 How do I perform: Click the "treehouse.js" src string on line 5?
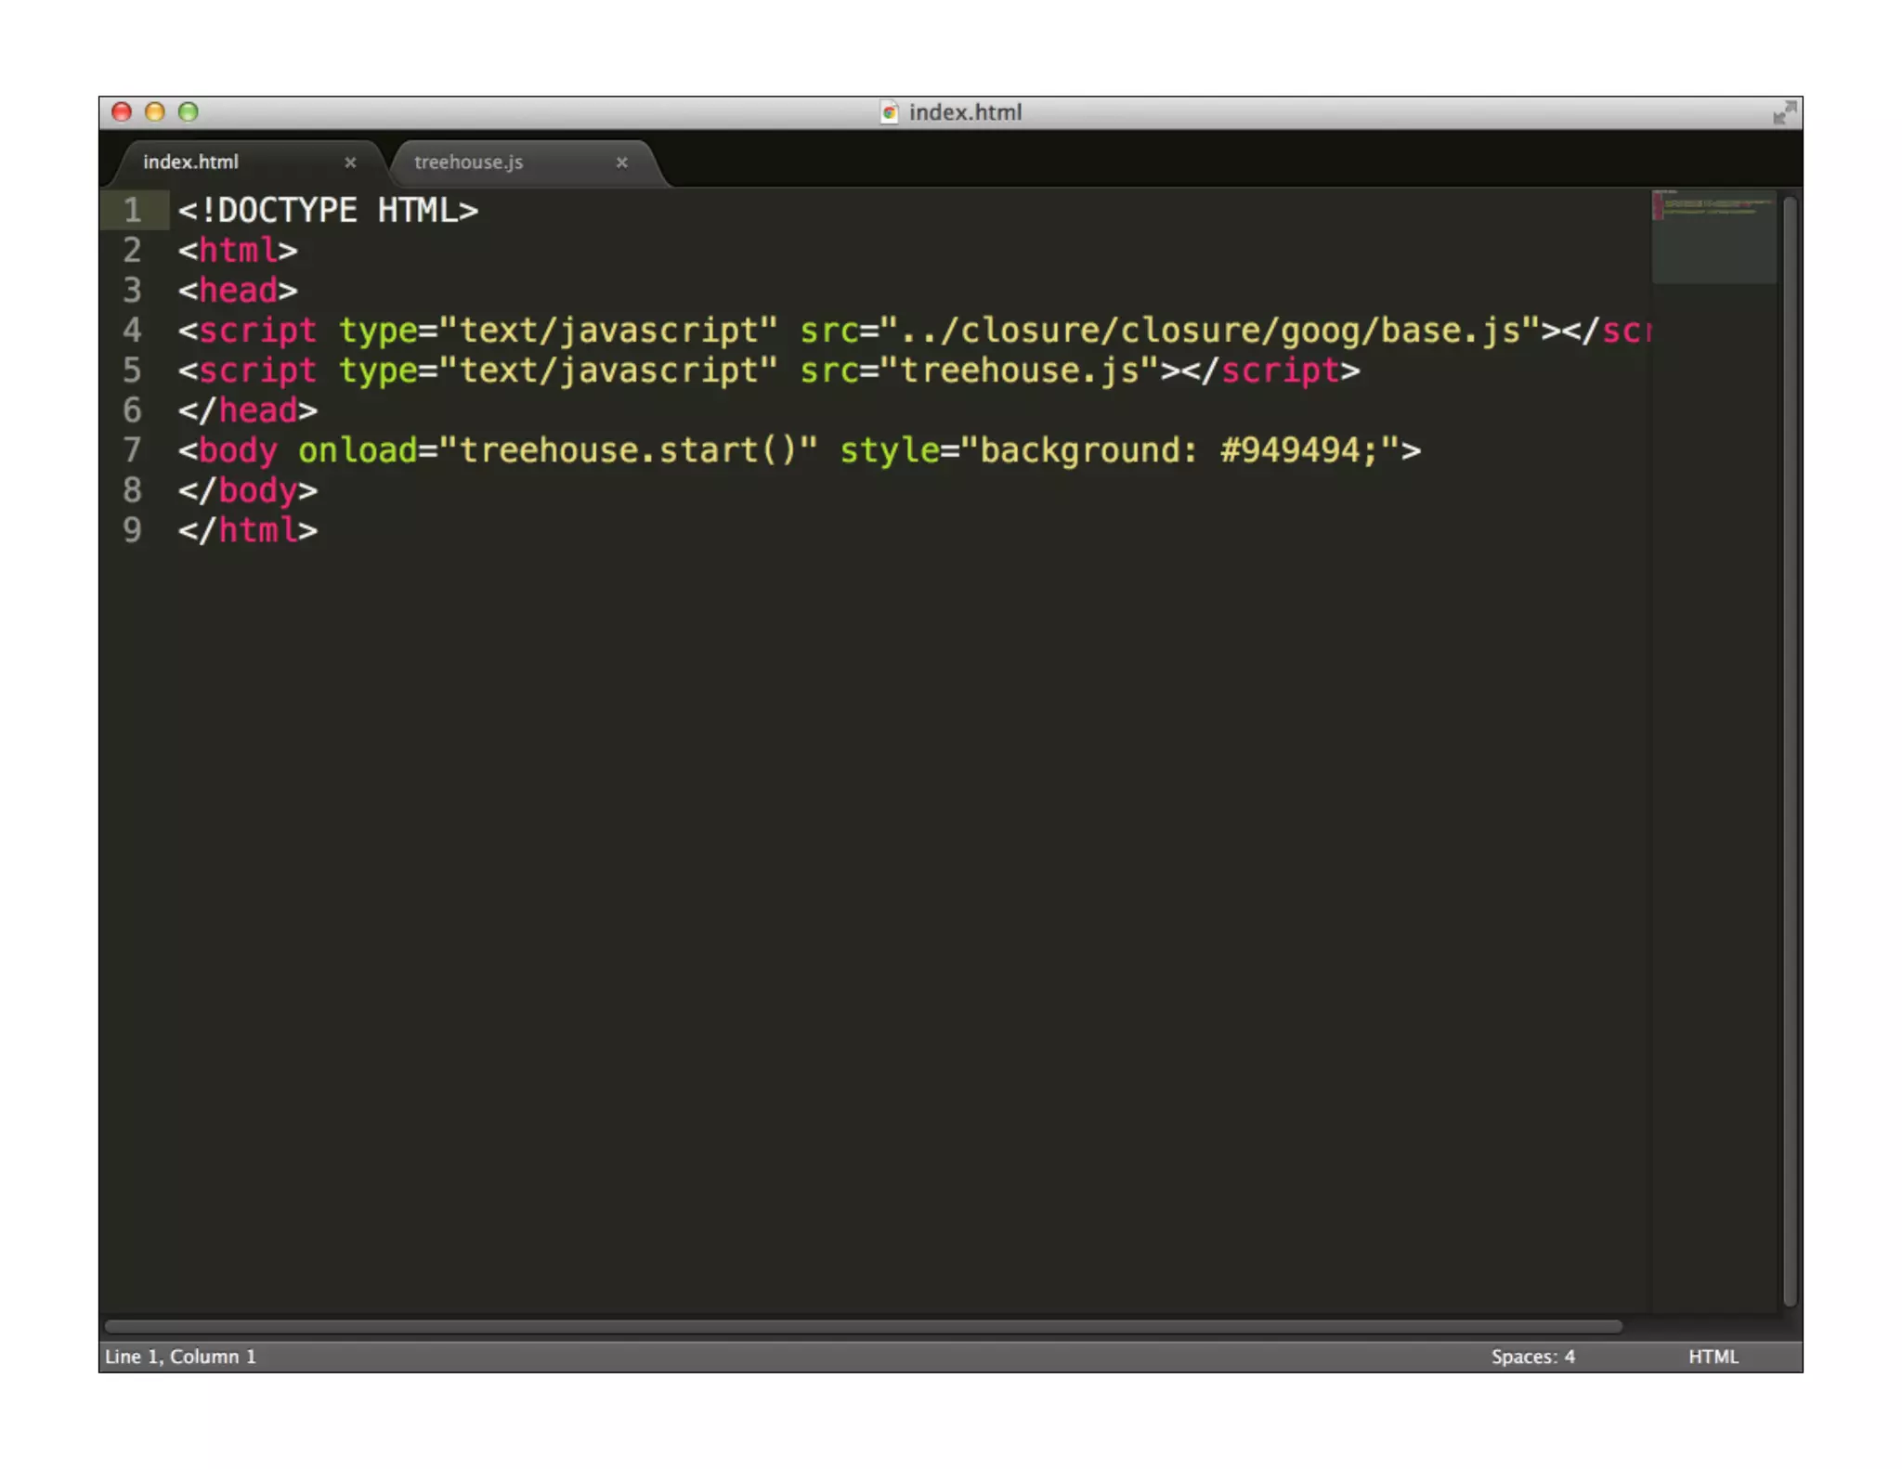(x=1019, y=370)
